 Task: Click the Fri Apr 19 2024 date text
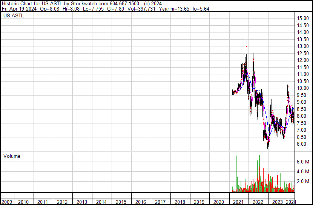coord(18,9)
